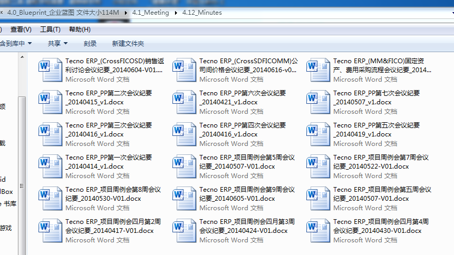The width and height of the screenshot is (454, 255).
Task: Select Word icon for 项目周例会第9周 file
Action: coord(184,199)
